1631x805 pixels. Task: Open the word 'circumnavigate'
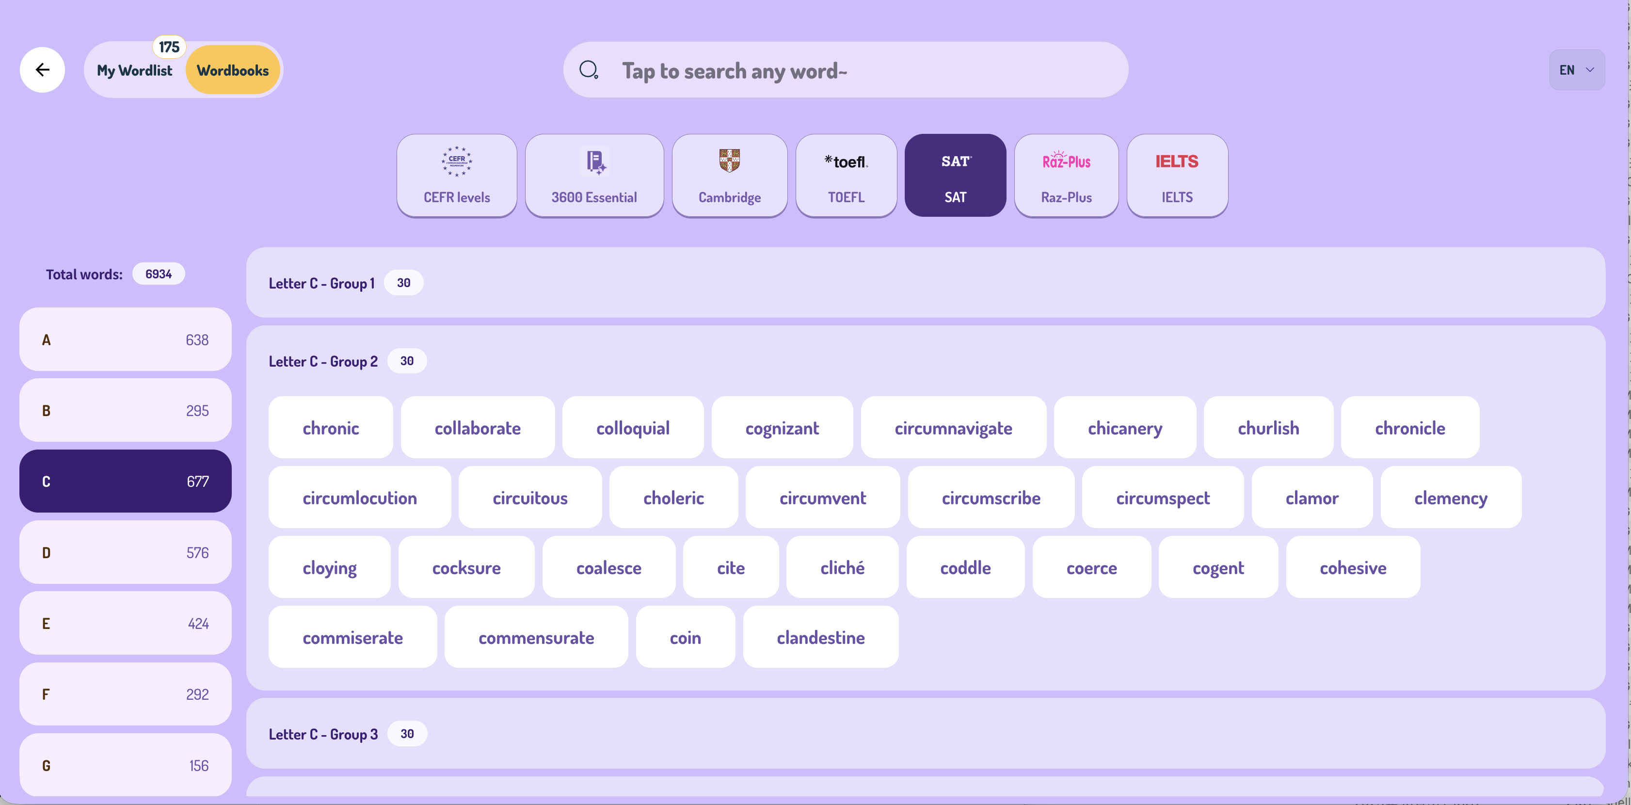[x=953, y=428]
